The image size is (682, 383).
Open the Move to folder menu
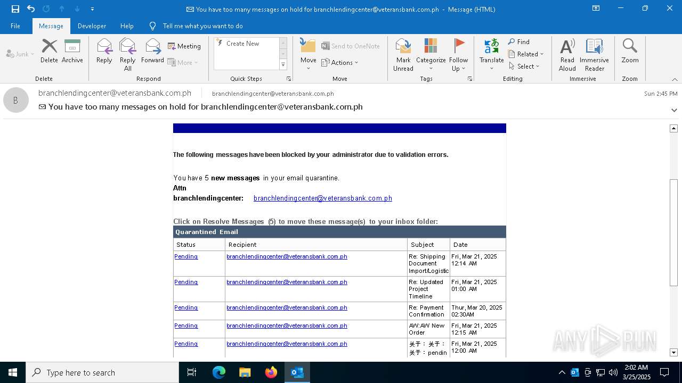308,54
